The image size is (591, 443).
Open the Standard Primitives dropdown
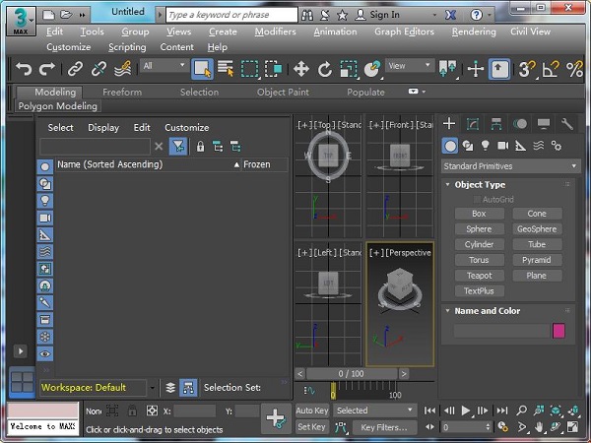click(510, 166)
